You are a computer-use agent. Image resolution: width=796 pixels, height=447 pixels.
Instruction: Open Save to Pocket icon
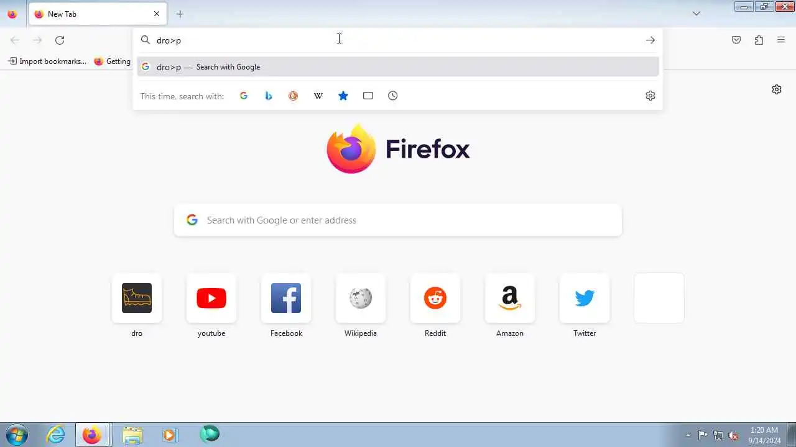[736, 40]
